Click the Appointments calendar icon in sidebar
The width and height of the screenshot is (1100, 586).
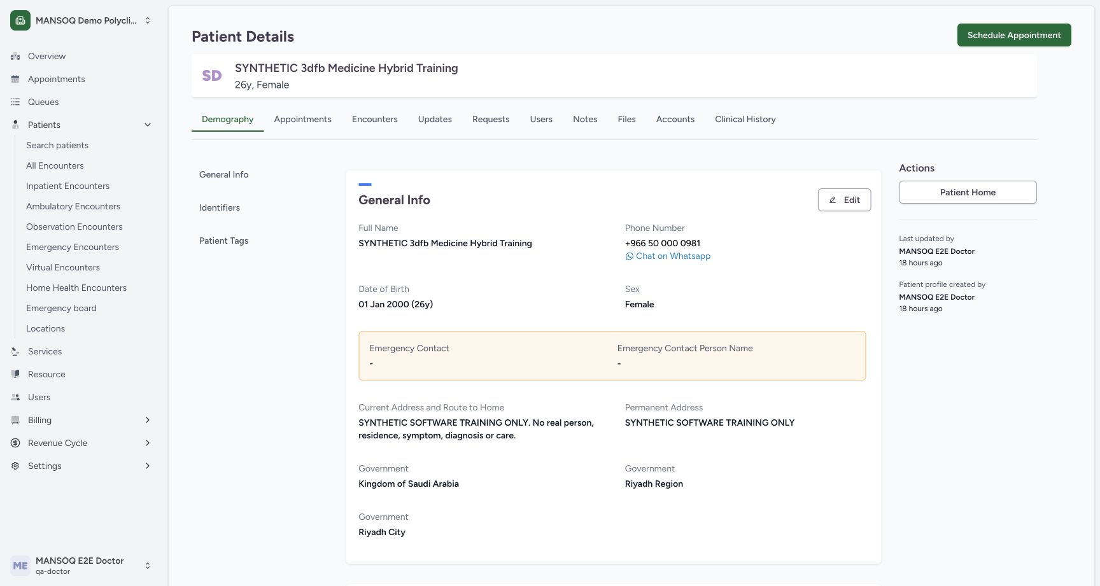click(x=15, y=79)
